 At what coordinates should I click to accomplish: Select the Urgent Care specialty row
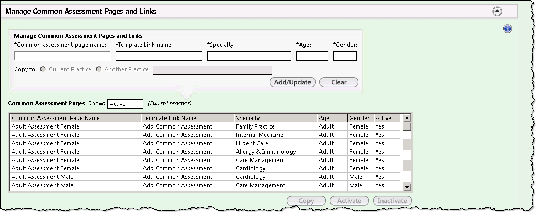205,143
